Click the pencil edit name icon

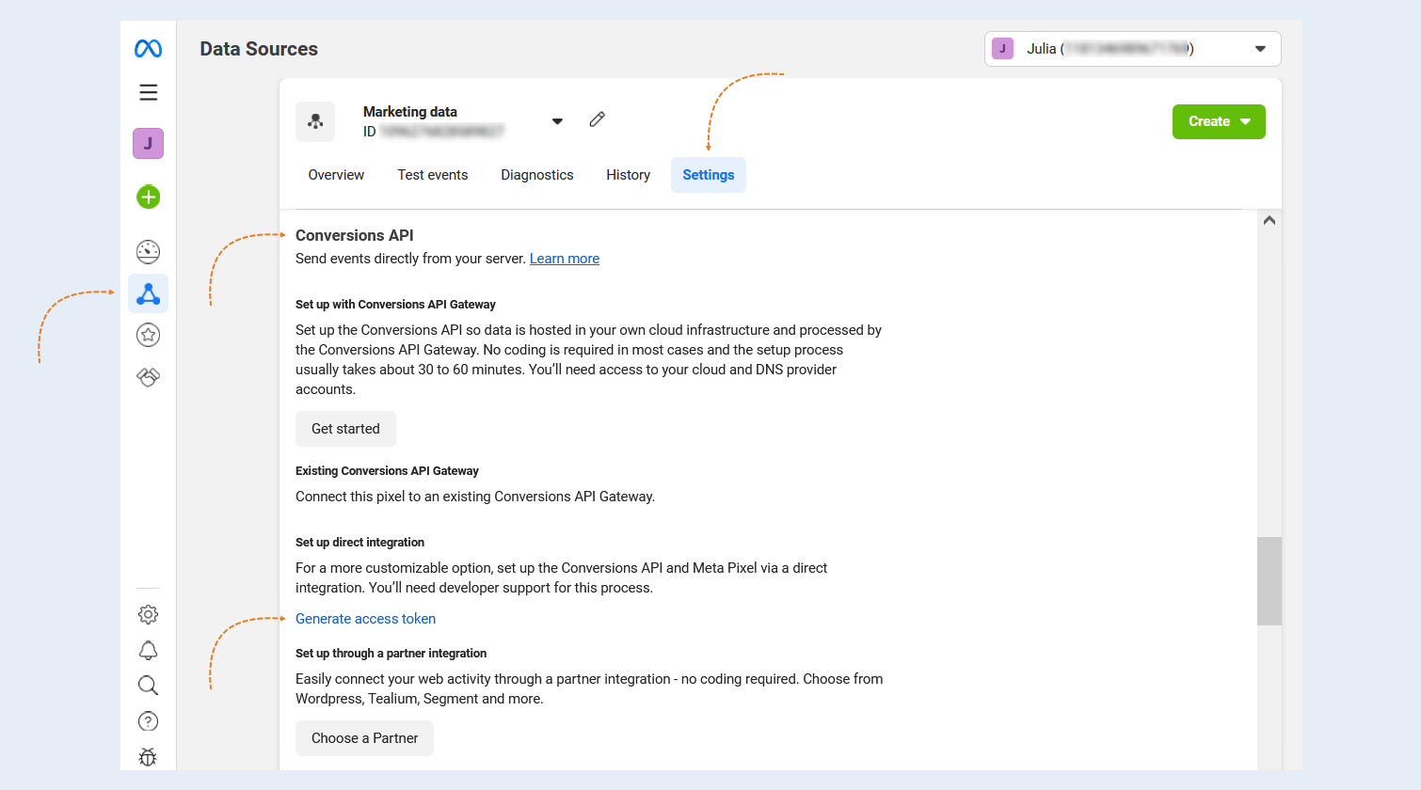597,119
